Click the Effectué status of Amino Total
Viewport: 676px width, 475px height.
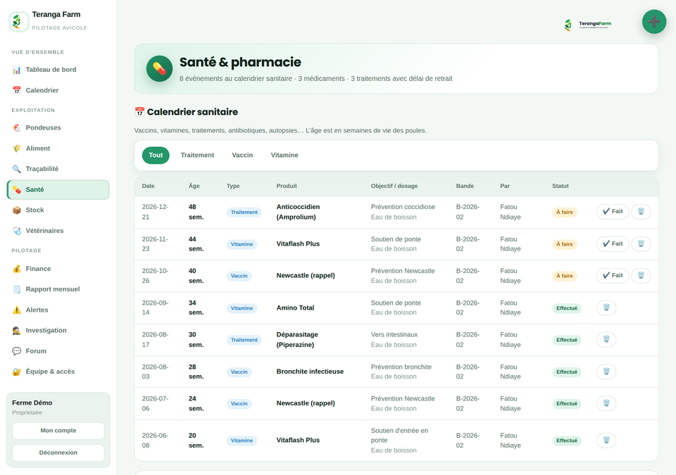(566, 308)
